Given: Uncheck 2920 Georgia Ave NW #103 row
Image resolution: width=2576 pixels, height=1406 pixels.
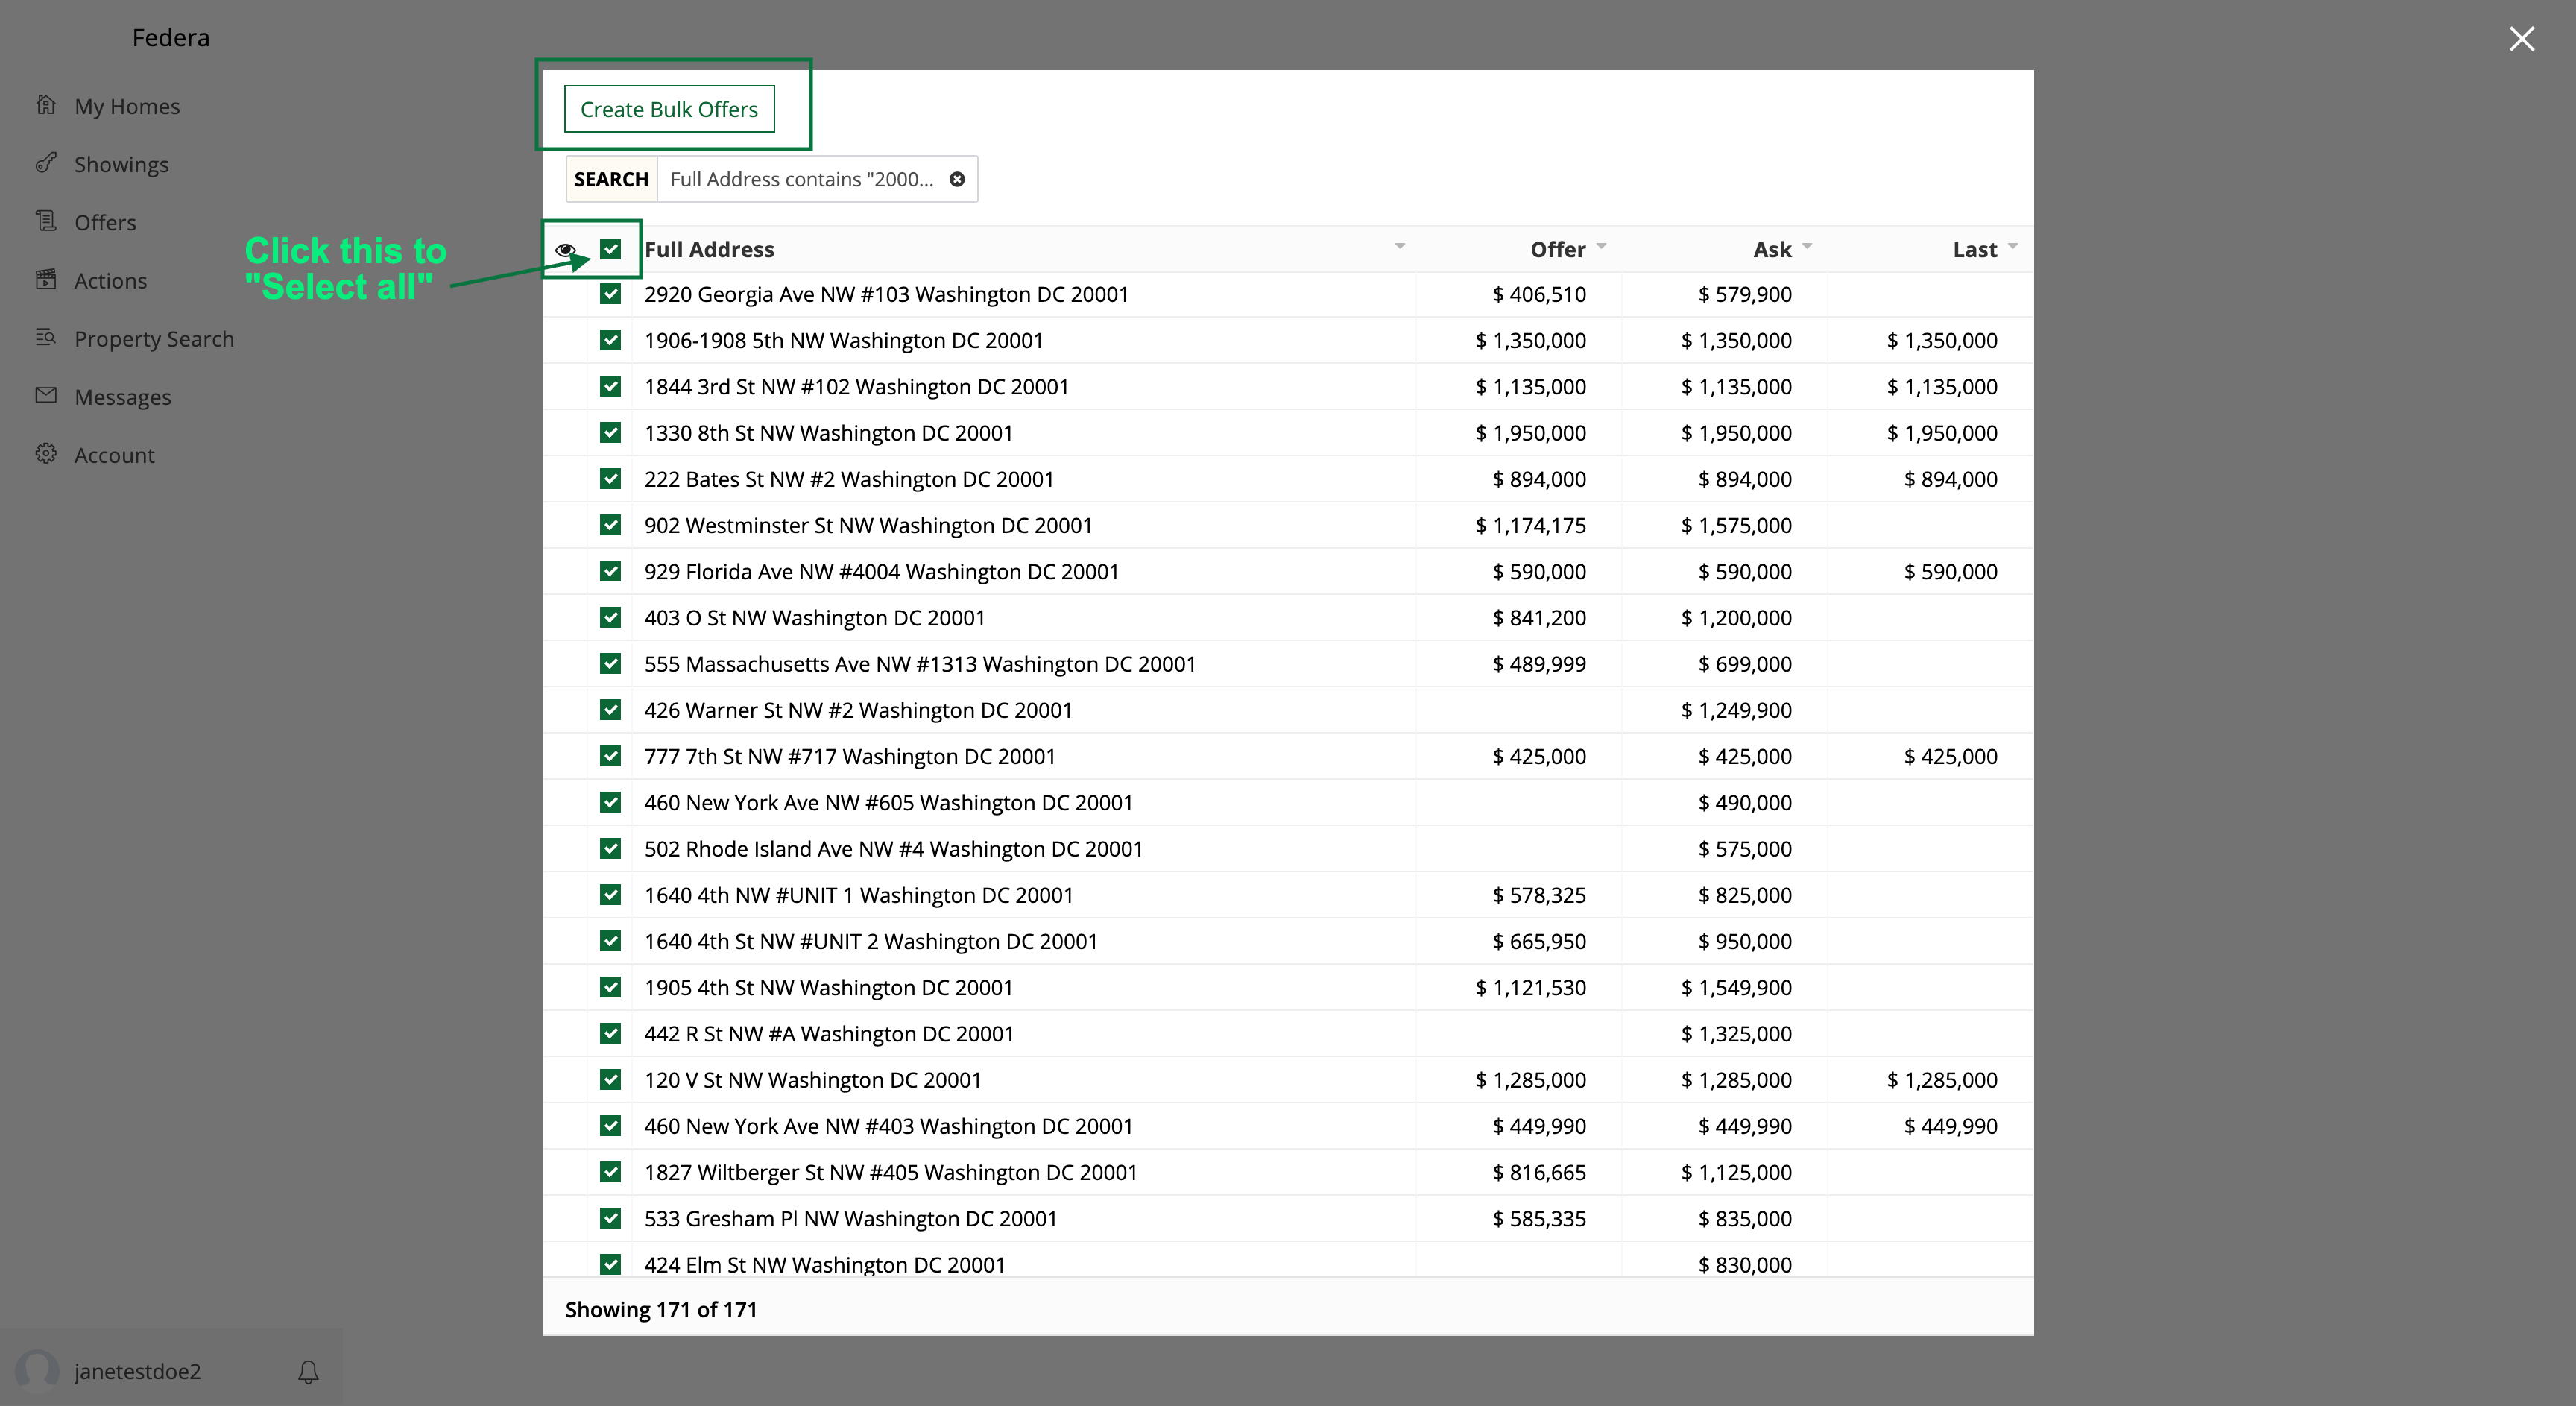Looking at the screenshot, I should tap(610, 294).
